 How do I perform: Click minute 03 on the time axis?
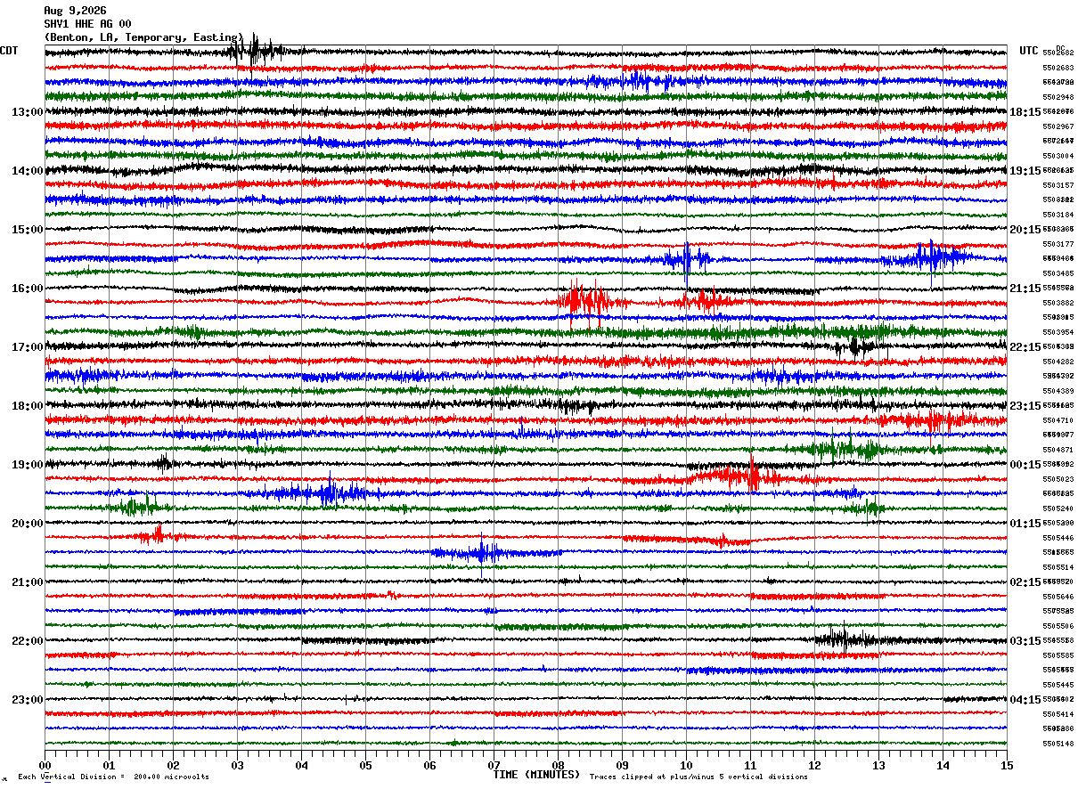(237, 765)
